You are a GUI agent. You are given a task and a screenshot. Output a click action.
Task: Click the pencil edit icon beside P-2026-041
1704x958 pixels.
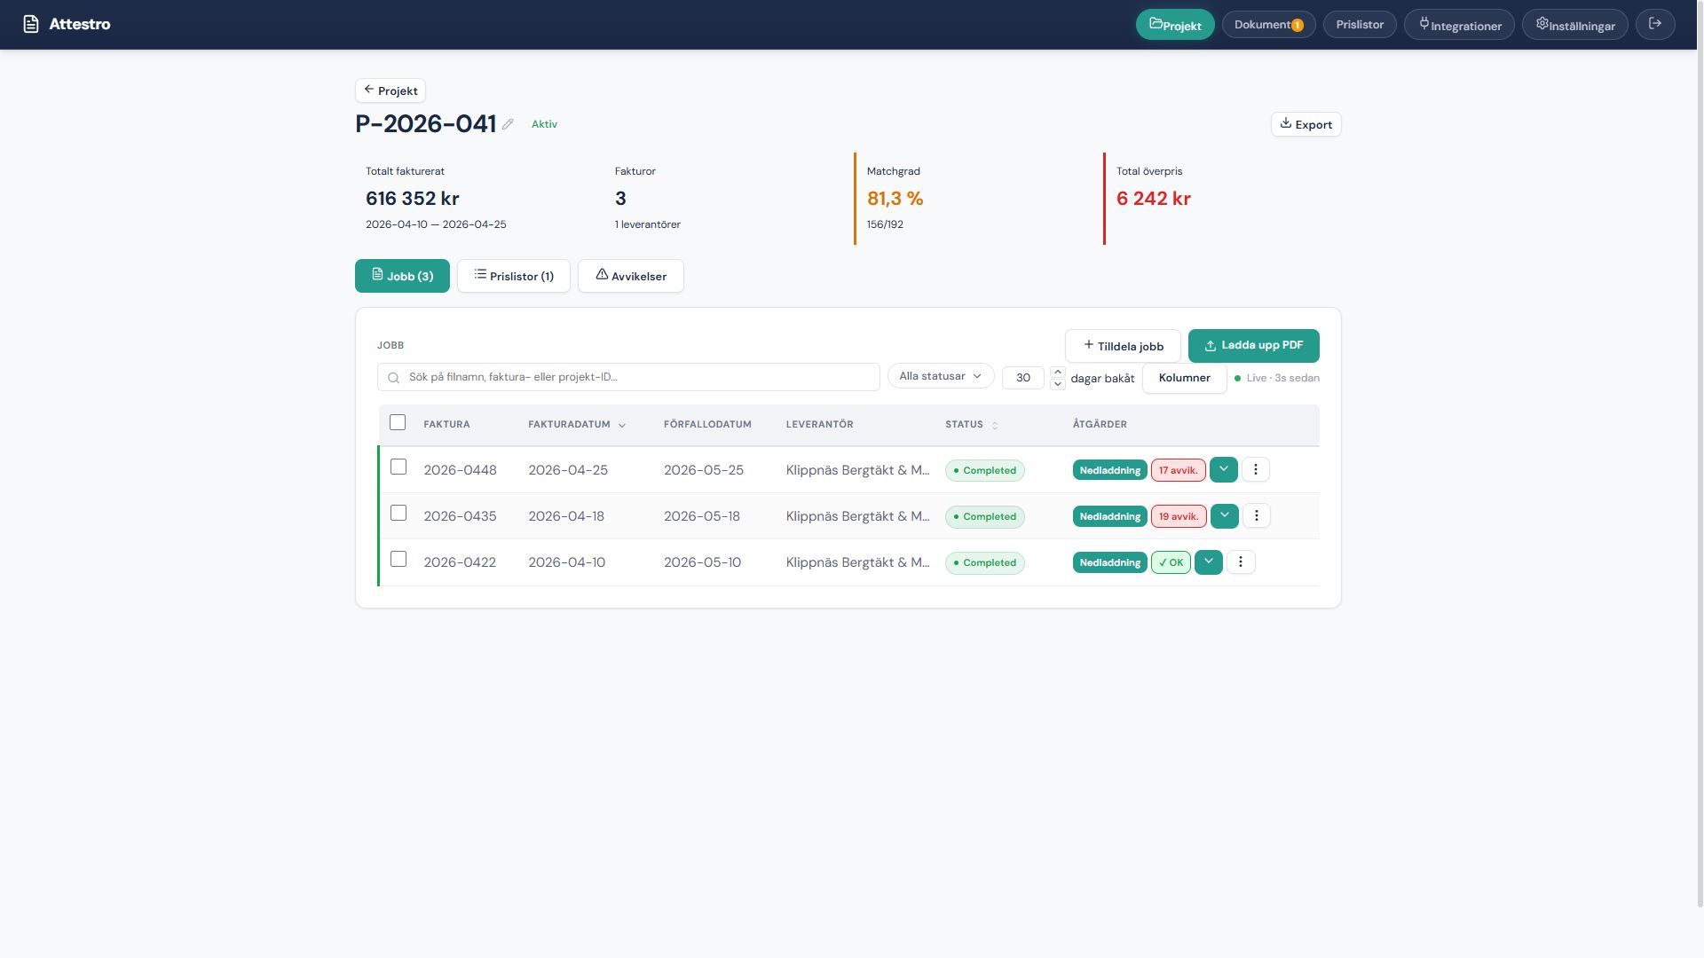[508, 124]
